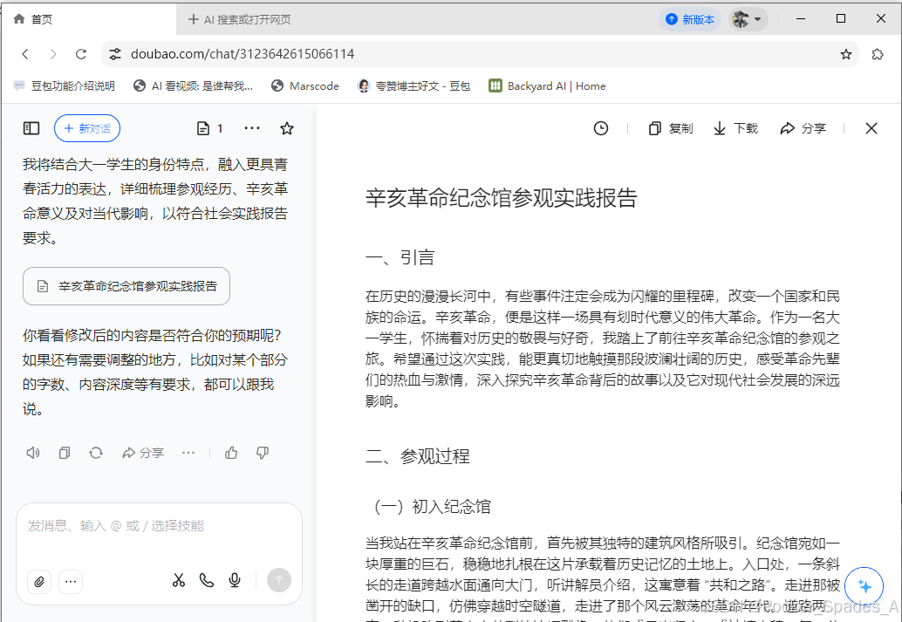This screenshot has width=902, height=622.
Task: Share the report using top 分享
Action: [x=803, y=128]
